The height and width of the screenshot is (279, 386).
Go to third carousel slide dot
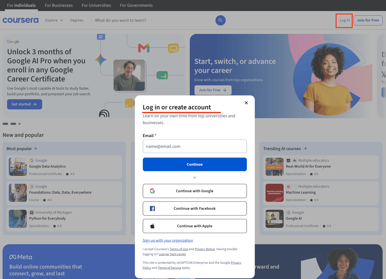point(20,124)
